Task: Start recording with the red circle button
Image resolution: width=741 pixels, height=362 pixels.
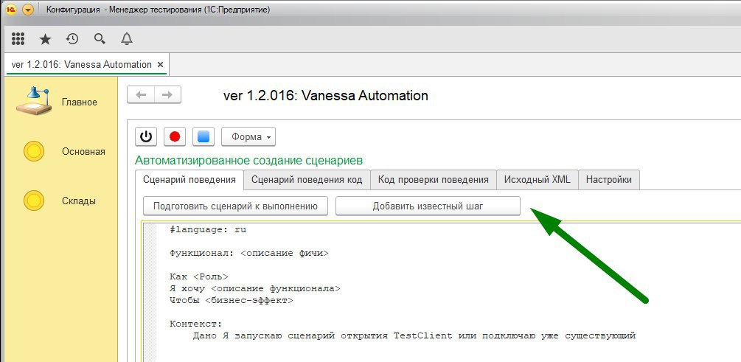Action: (x=175, y=137)
